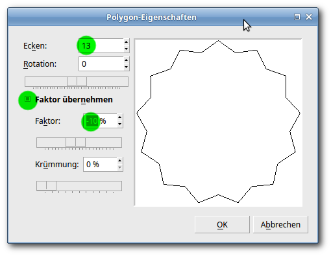The width and height of the screenshot is (331, 256).
Task: Click the polygon preview area
Action: (218, 122)
